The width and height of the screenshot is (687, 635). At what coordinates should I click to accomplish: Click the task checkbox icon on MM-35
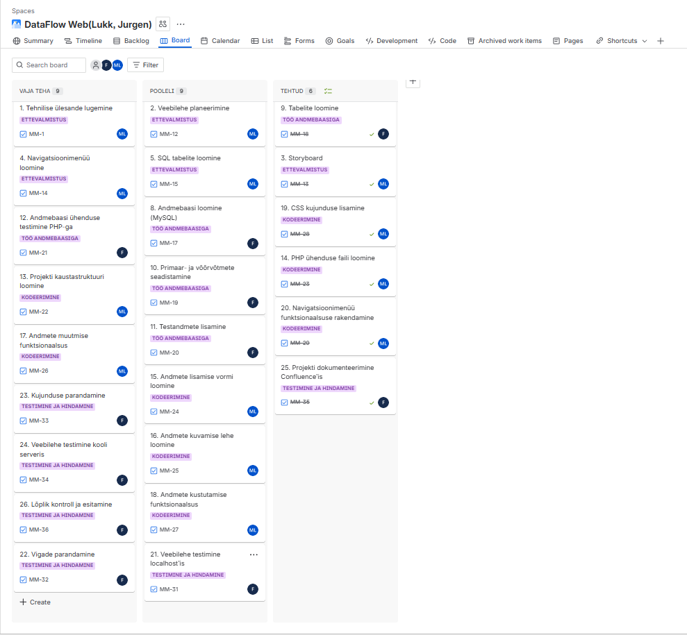pos(285,403)
